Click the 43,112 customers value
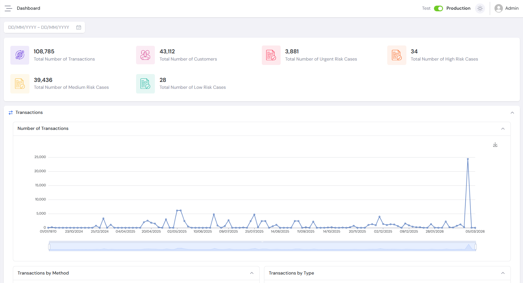Image resolution: width=523 pixels, height=283 pixels. click(167, 51)
